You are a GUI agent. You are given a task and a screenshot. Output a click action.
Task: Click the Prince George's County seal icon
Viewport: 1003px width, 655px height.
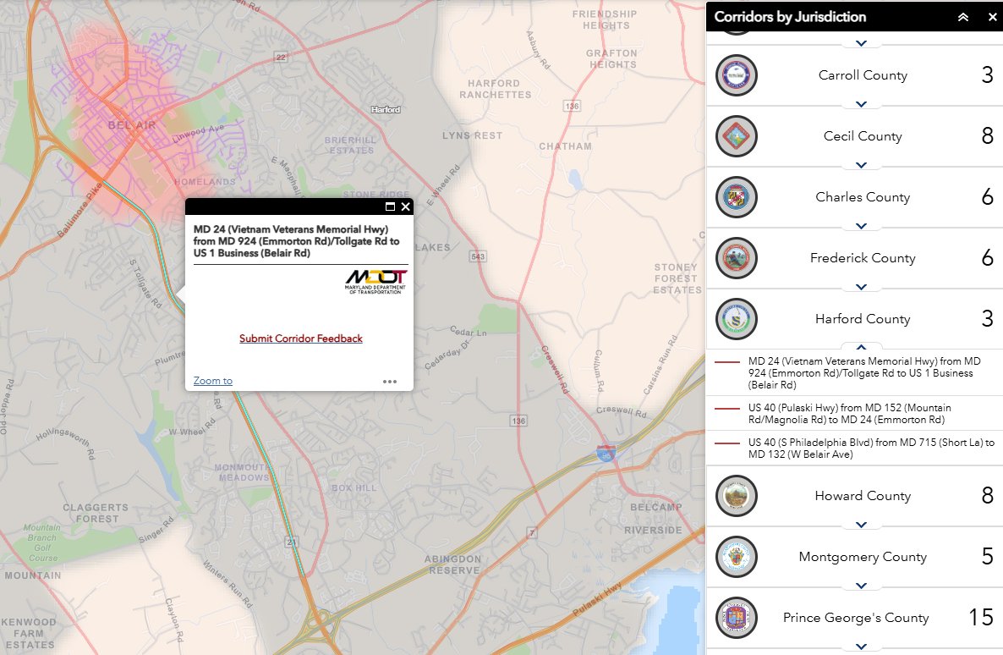[x=736, y=618]
